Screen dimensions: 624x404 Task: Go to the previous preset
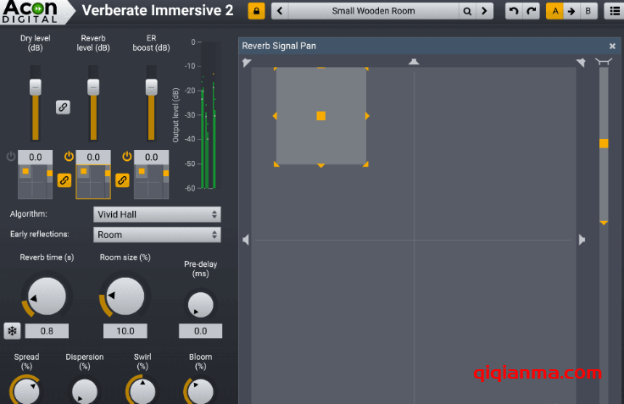click(280, 12)
